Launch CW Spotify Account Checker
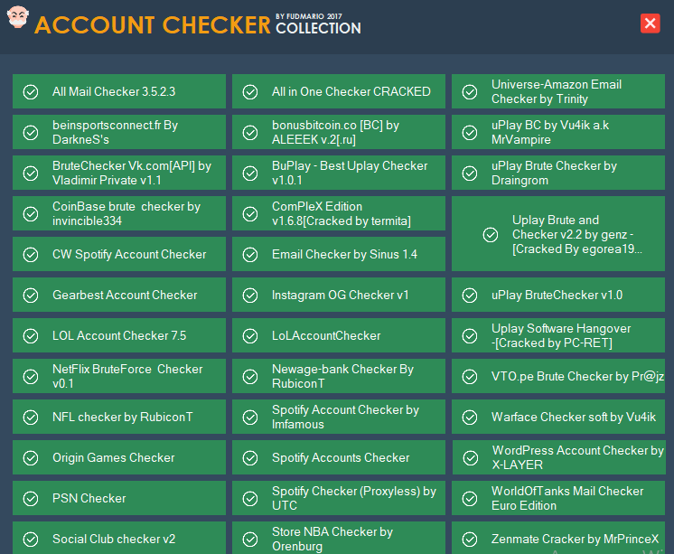This screenshot has height=554, width=674. (x=119, y=254)
